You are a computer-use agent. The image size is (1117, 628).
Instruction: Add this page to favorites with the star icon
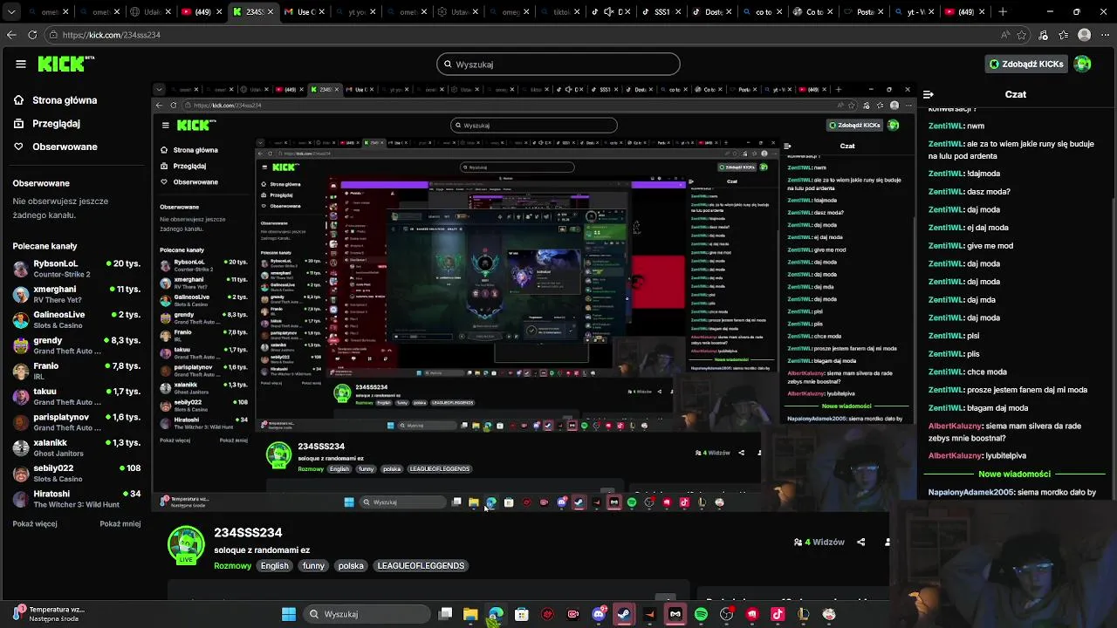1023,35
